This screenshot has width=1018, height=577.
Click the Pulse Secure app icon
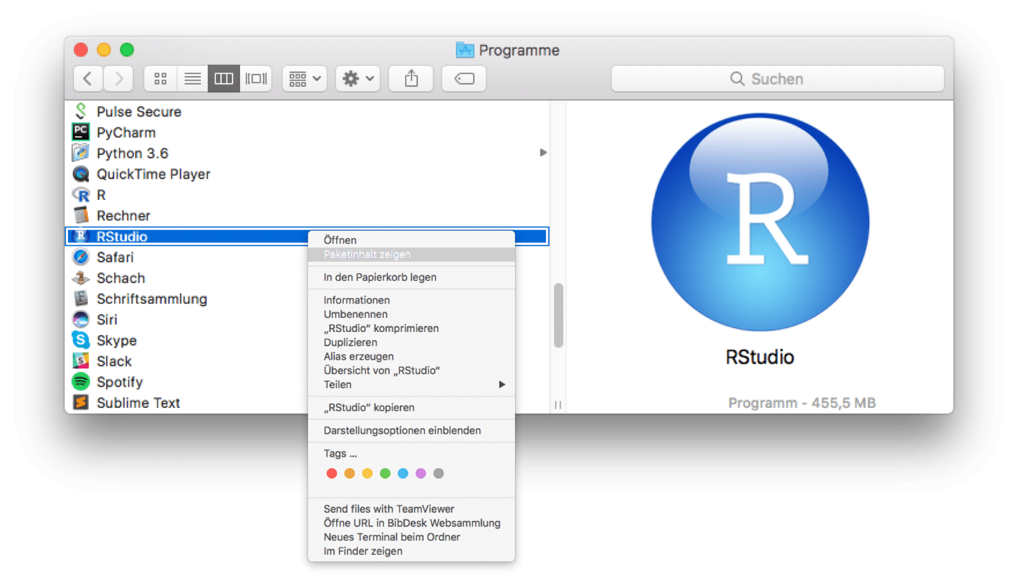[x=81, y=111]
